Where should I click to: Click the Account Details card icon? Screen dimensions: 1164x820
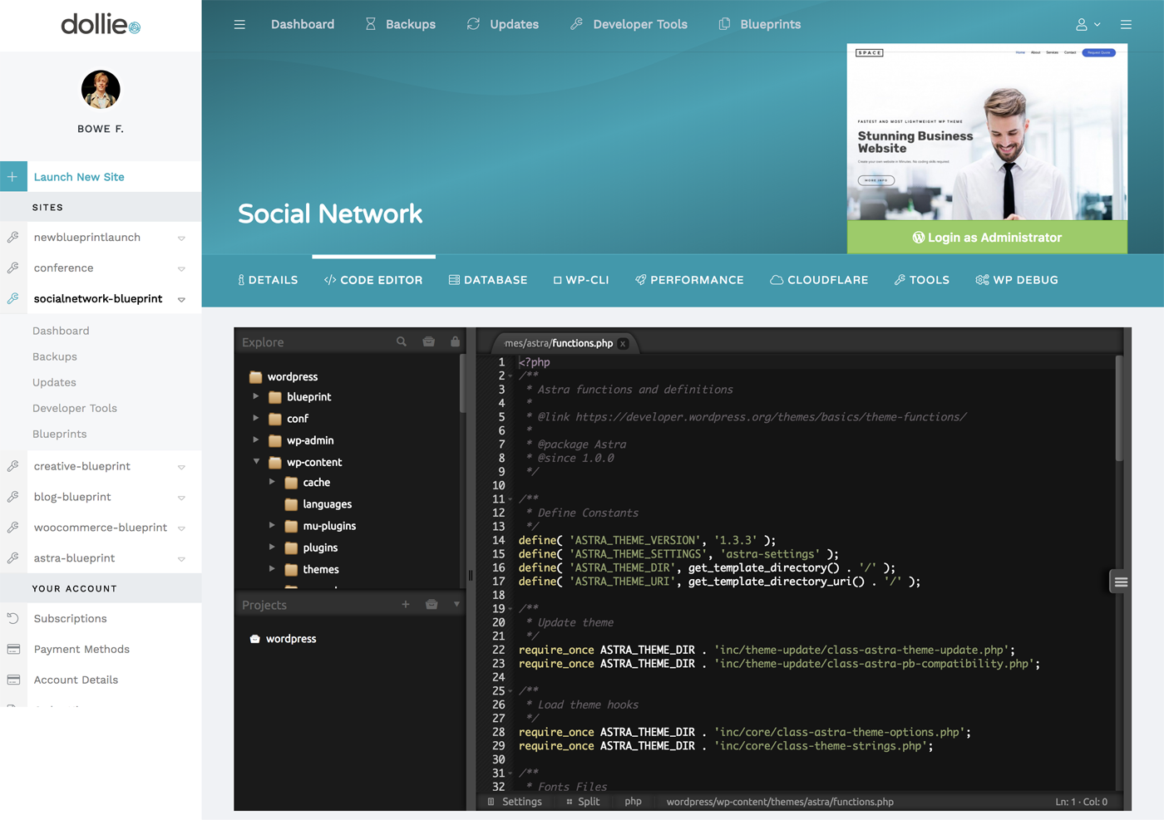(x=13, y=680)
